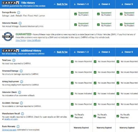
Task: Open the View Certificate link
Action: coord(34,40)
